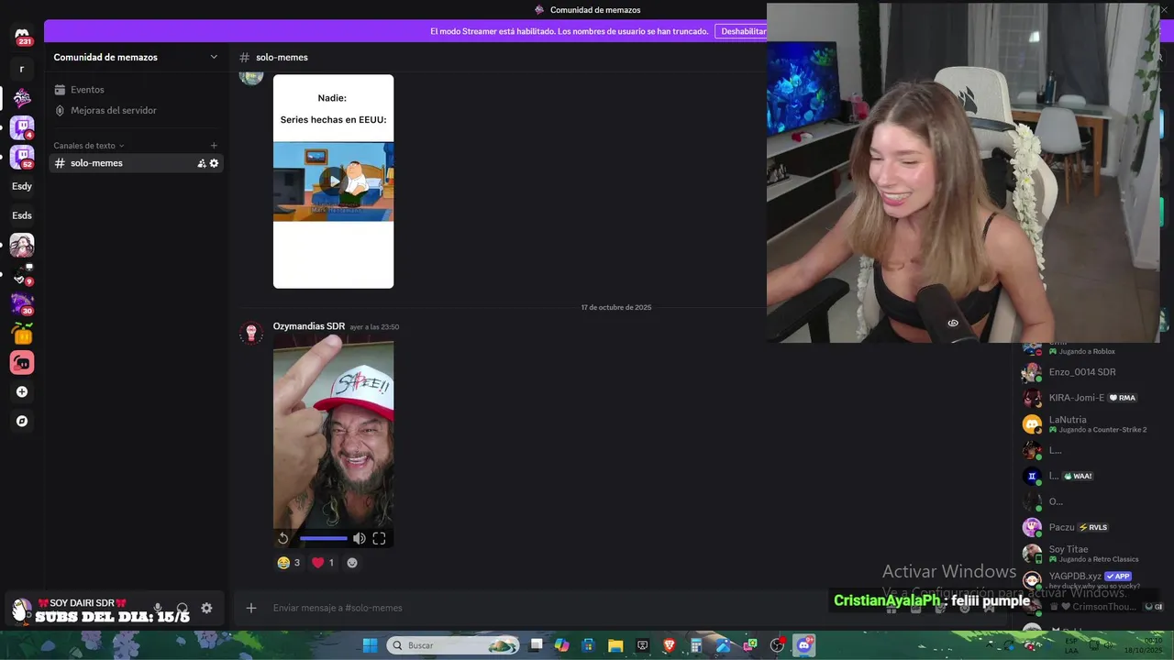The image size is (1174, 660).
Task: Open the Esdy server
Action: 22,186
